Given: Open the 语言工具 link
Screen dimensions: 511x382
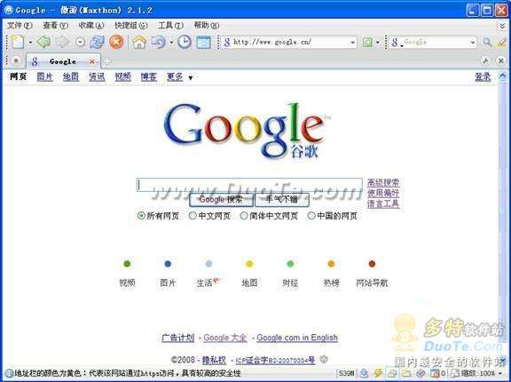Looking at the screenshot, I should coord(383,204).
